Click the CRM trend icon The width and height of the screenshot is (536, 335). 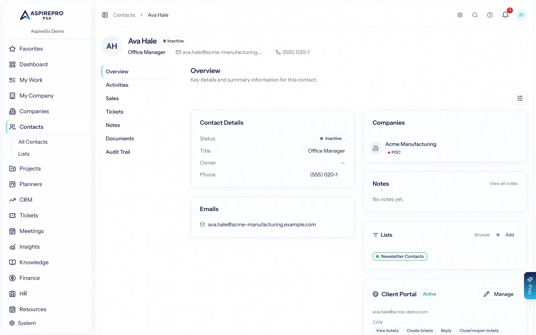[12, 200]
